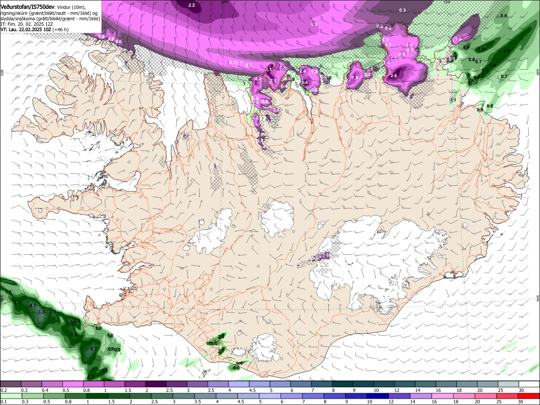The height and width of the screenshot is (405, 540).
Task: Click the 'IT: Fim. 20. 02. 2025 12Z' line
Action: click(27, 24)
